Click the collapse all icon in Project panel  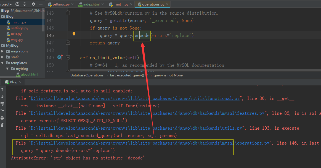(x=25, y=4)
